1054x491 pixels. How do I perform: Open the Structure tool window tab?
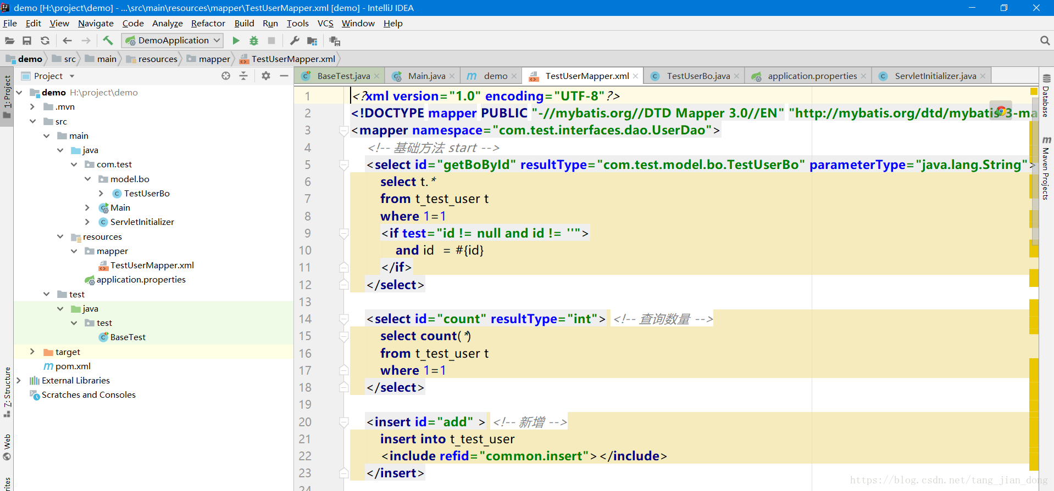[x=7, y=392]
